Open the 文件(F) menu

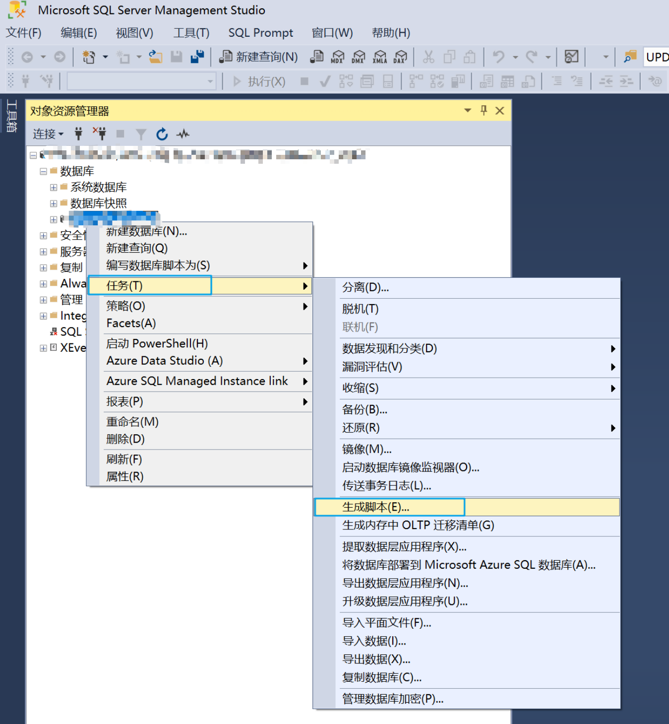point(24,33)
